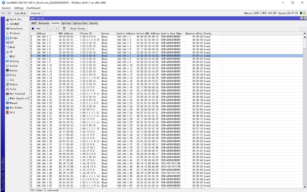Select the lease row 166.166.1.25
Screen dimensions: 307x192
pyautogui.click(x=167, y=110)
